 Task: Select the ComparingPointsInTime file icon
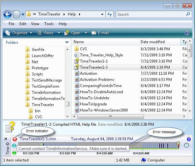[77, 86]
